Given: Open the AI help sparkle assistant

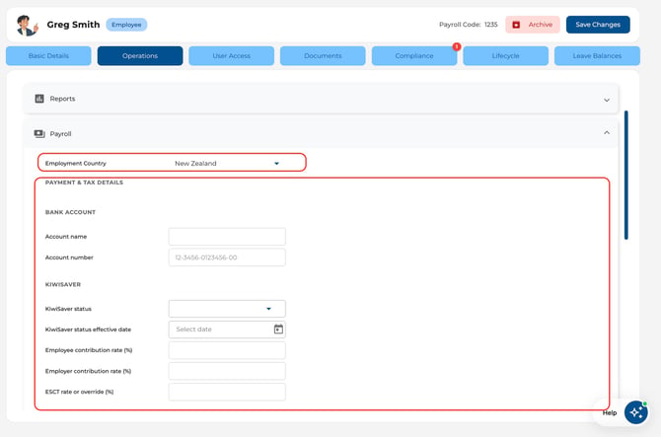Looking at the screenshot, I should click(635, 412).
